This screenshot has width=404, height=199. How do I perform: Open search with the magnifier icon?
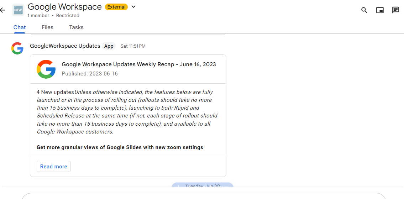[x=364, y=10]
